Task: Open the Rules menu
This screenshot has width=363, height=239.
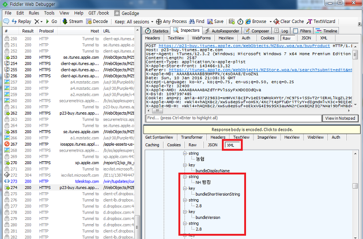Action: click(34, 13)
